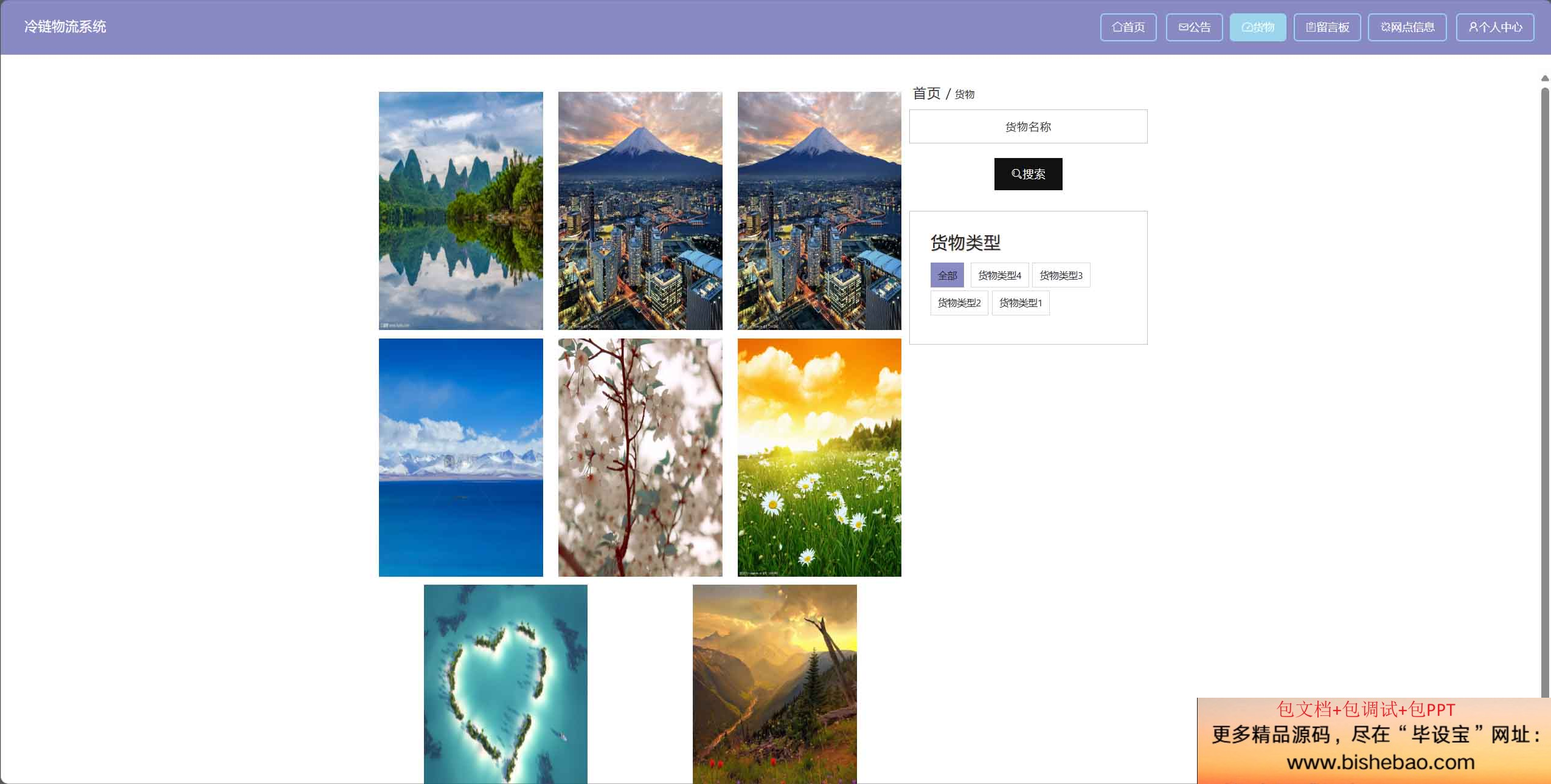Open the blue sea snow mountain thumbnail
Image resolution: width=1551 pixels, height=784 pixels.
point(461,458)
